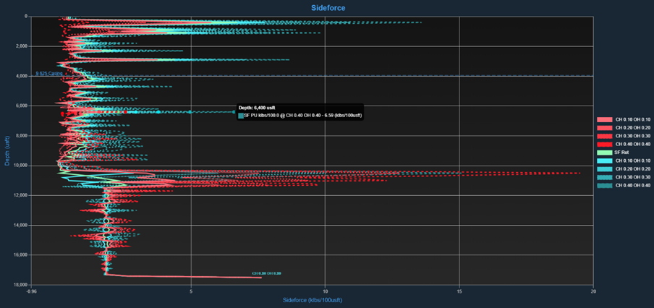Click the bright cyan CH 0.10 OH 0.10 swatch
The width and height of the screenshot is (654, 308).
tap(604, 161)
